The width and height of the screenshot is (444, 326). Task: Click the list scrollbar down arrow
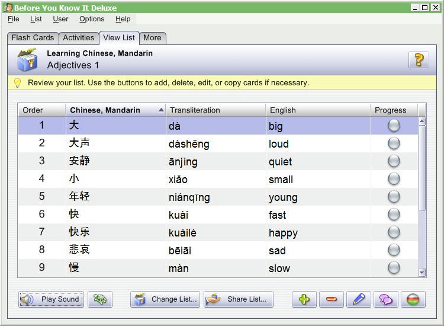[422, 273]
